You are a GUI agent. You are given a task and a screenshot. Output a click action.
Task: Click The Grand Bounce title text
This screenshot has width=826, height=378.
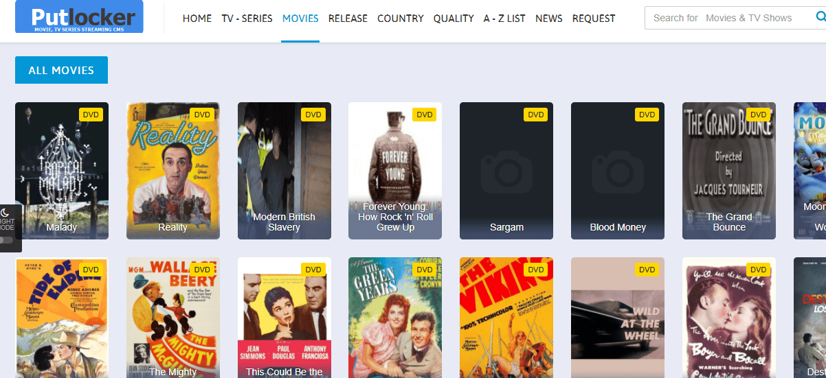pos(729,222)
